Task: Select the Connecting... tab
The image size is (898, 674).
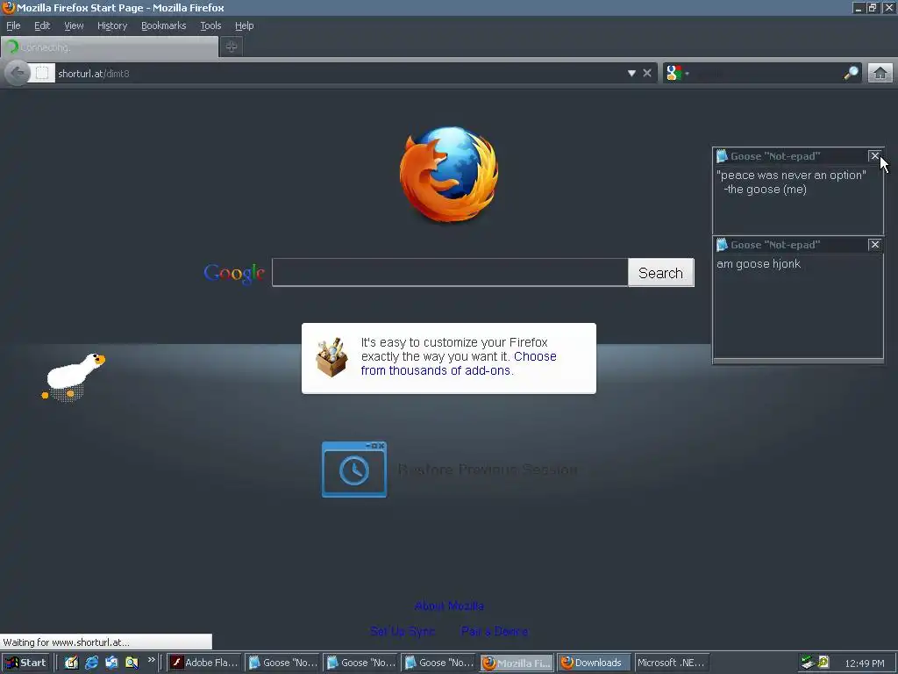Action: click(x=110, y=47)
